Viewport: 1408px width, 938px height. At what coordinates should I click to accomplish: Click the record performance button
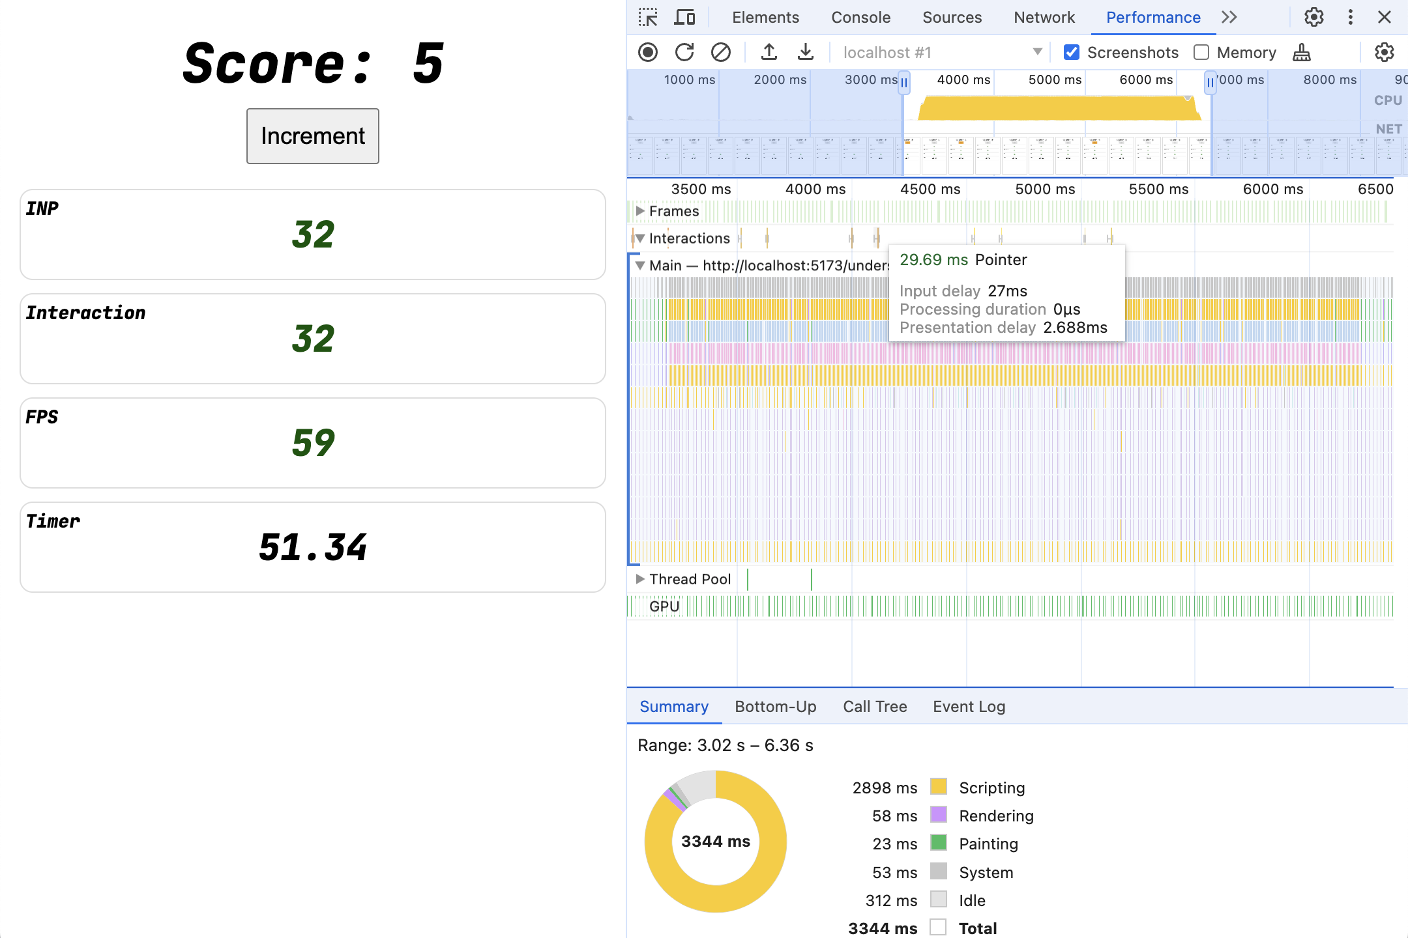pos(649,51)
